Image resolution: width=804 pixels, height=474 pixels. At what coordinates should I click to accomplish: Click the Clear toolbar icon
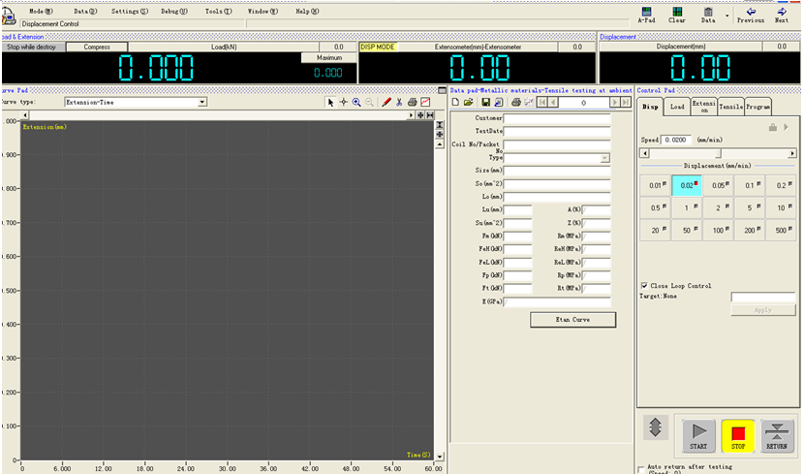677,14
